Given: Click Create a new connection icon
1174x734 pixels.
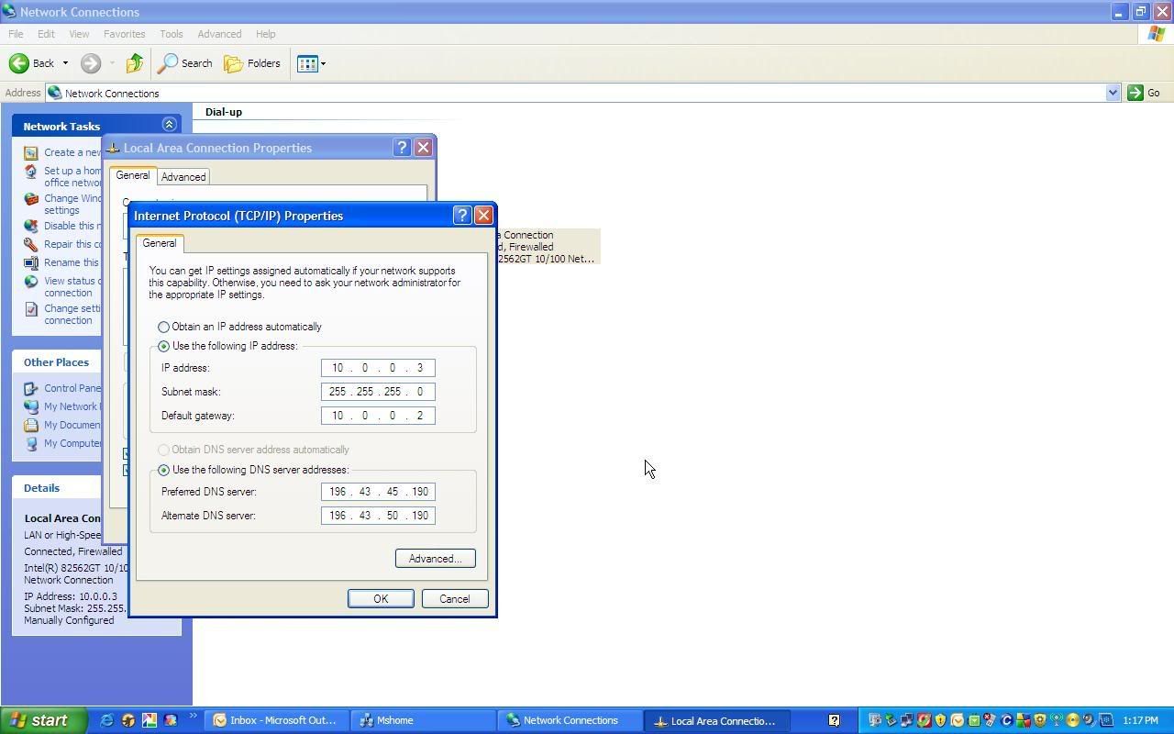Looking at the screenshot, I should (x=31, y=152).
